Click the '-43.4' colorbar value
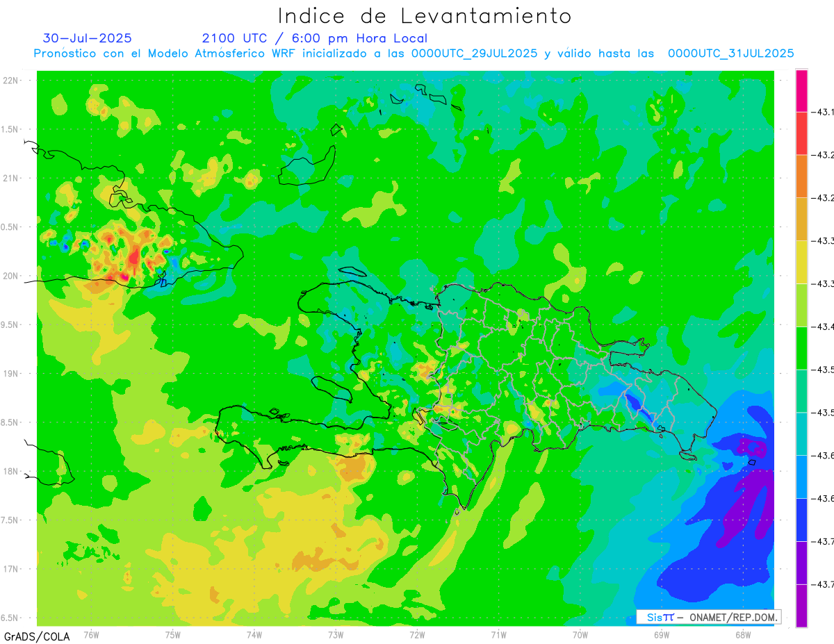Image resolution: width=834 pixels, height=644 pixels. coord(824,327)
